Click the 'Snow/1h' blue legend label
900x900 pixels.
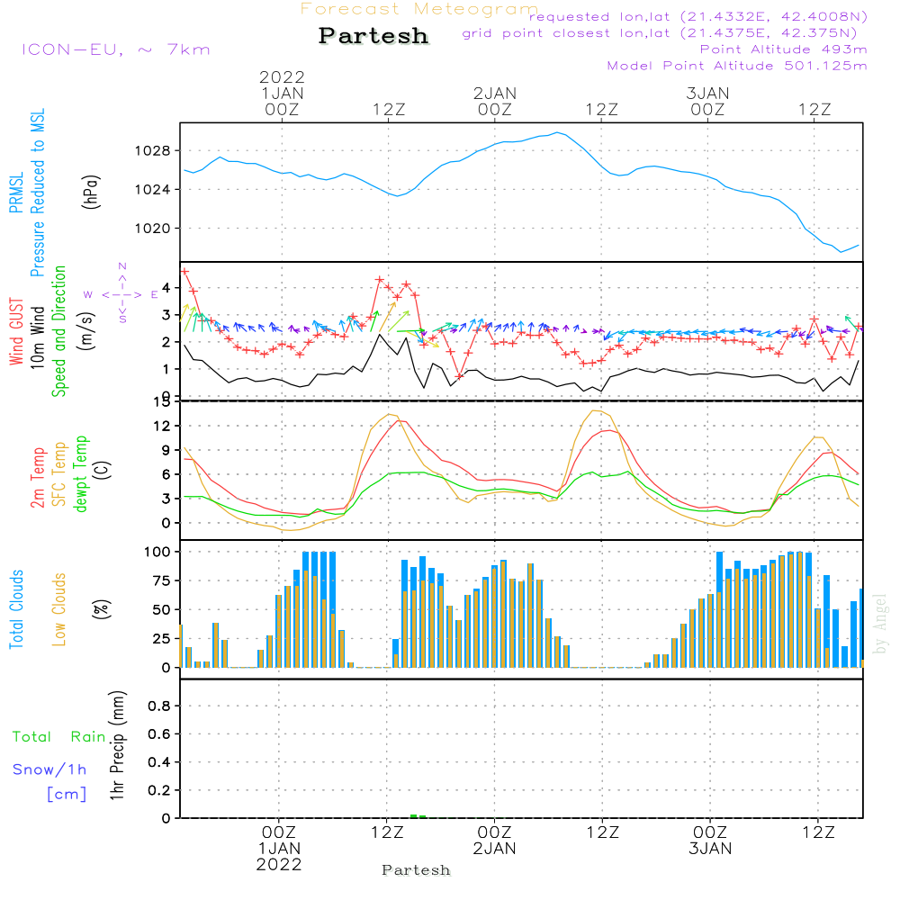pyautogui.click(x=49, y=769)
